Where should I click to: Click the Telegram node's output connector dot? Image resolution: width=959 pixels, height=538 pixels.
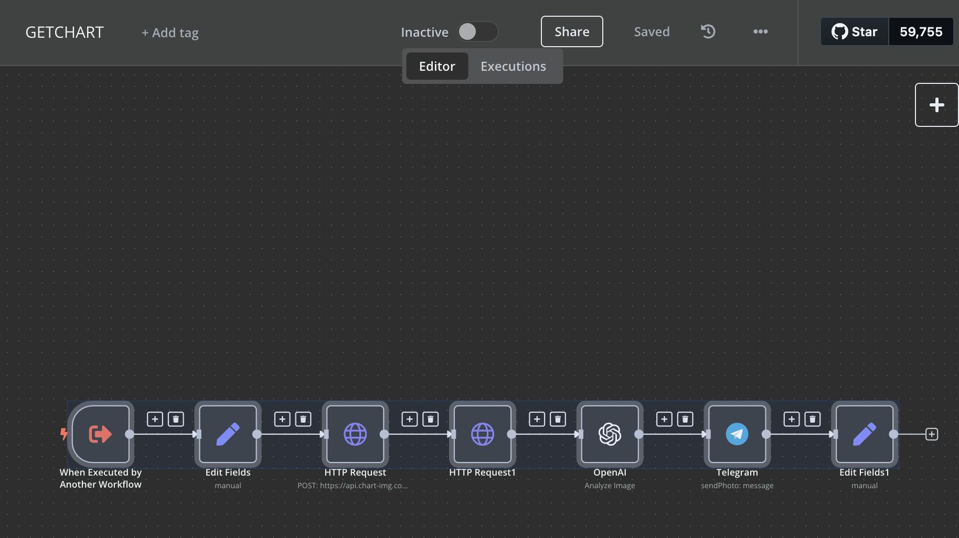[x=766, y=434]
